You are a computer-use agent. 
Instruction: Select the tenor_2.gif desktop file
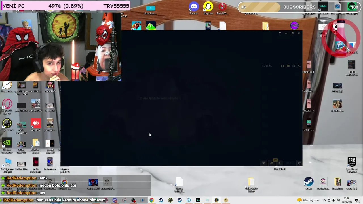(352, 184)
